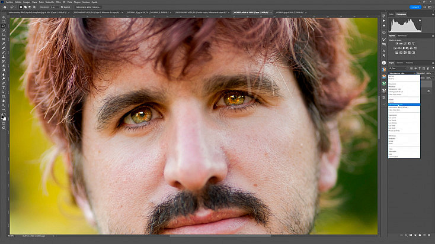Viewport: 435px width, 244px height.
Task: Select the Eraser tool
Action: tap(4, 66)
